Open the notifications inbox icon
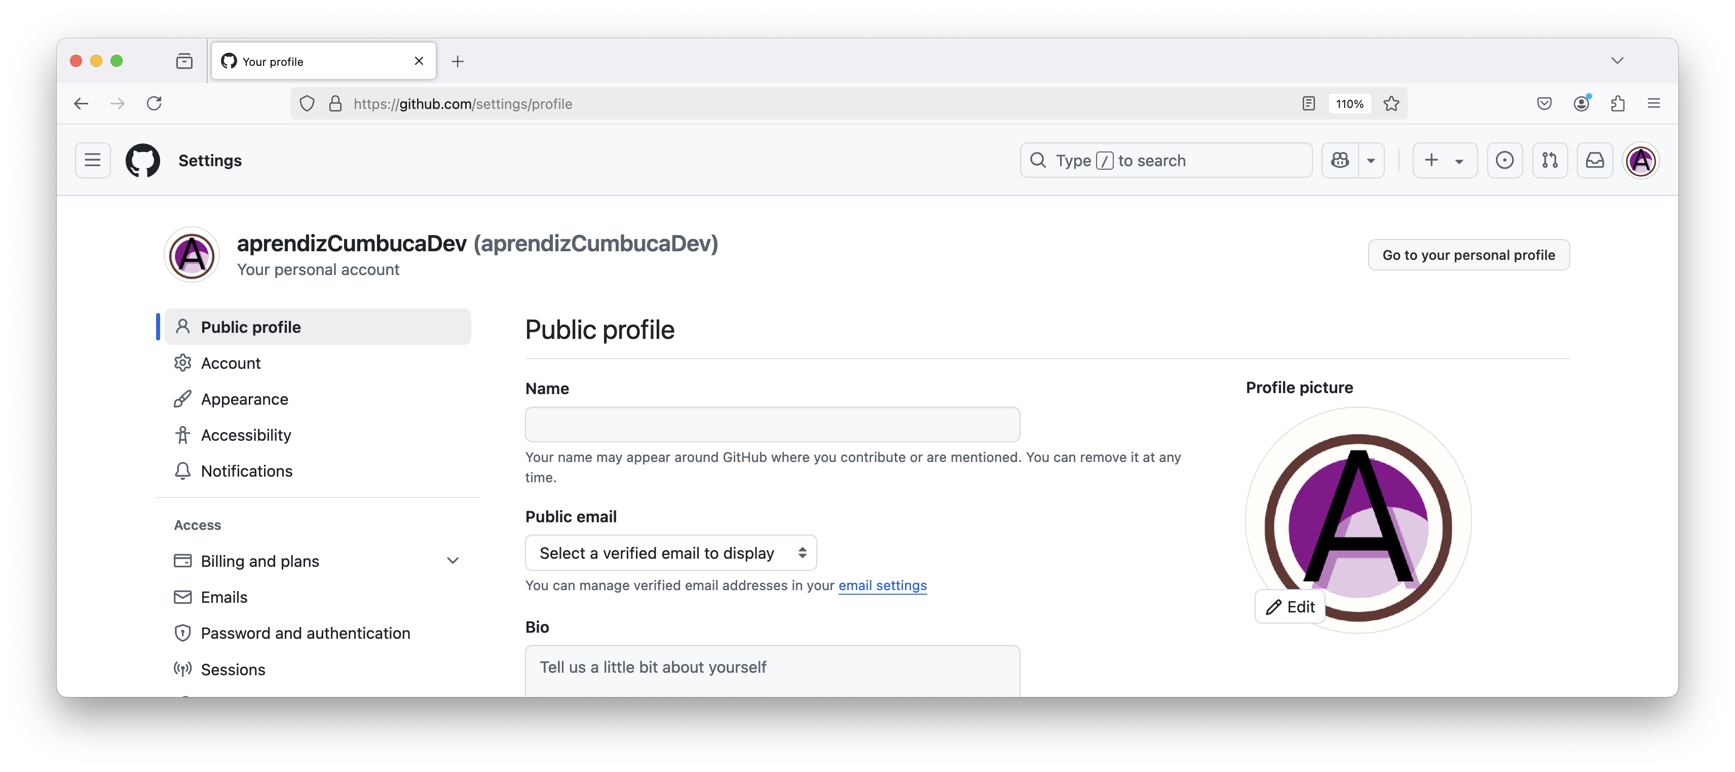 tap(1595, 160)
